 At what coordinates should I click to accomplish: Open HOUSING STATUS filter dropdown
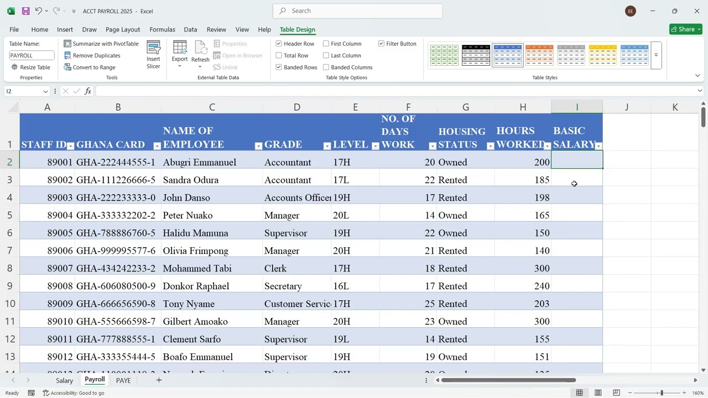[x=490, y=146]
